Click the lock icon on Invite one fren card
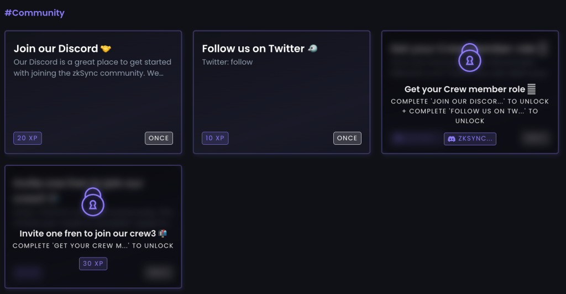This screenshot has width=566, height=294. coord(93,202)
